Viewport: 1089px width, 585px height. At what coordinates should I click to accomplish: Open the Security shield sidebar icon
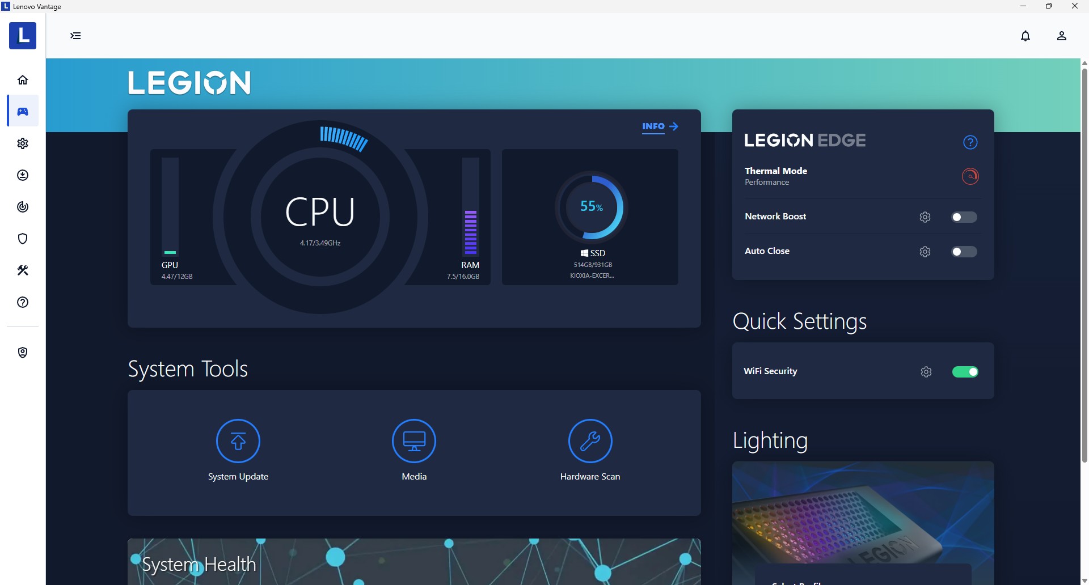(x=23, y=239)
